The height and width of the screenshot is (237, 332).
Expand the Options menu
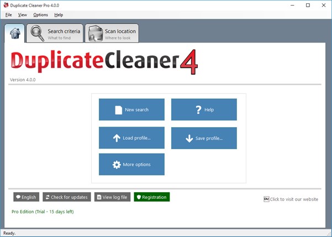(40, 15)
